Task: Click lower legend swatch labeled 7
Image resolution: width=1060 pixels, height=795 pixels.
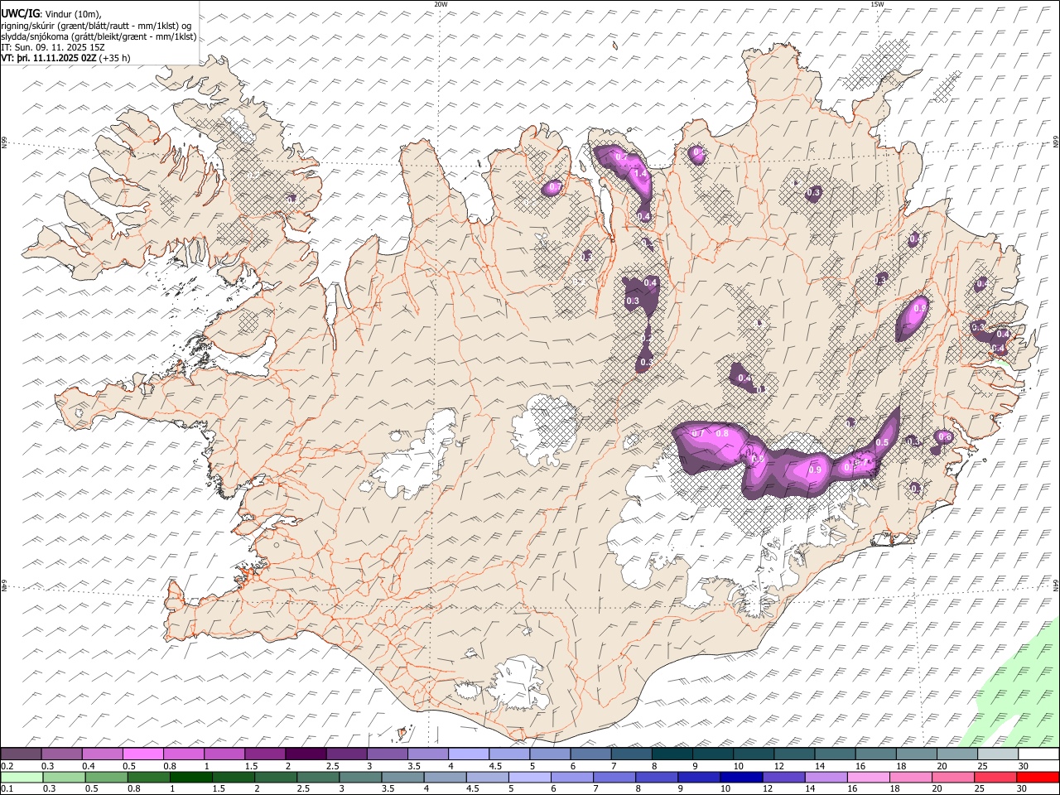Action: [x=616, y=777]
